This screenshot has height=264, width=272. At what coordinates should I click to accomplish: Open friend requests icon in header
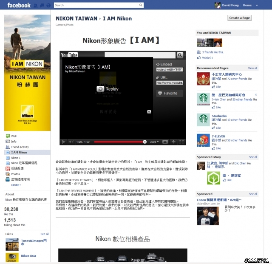point(36,6)
